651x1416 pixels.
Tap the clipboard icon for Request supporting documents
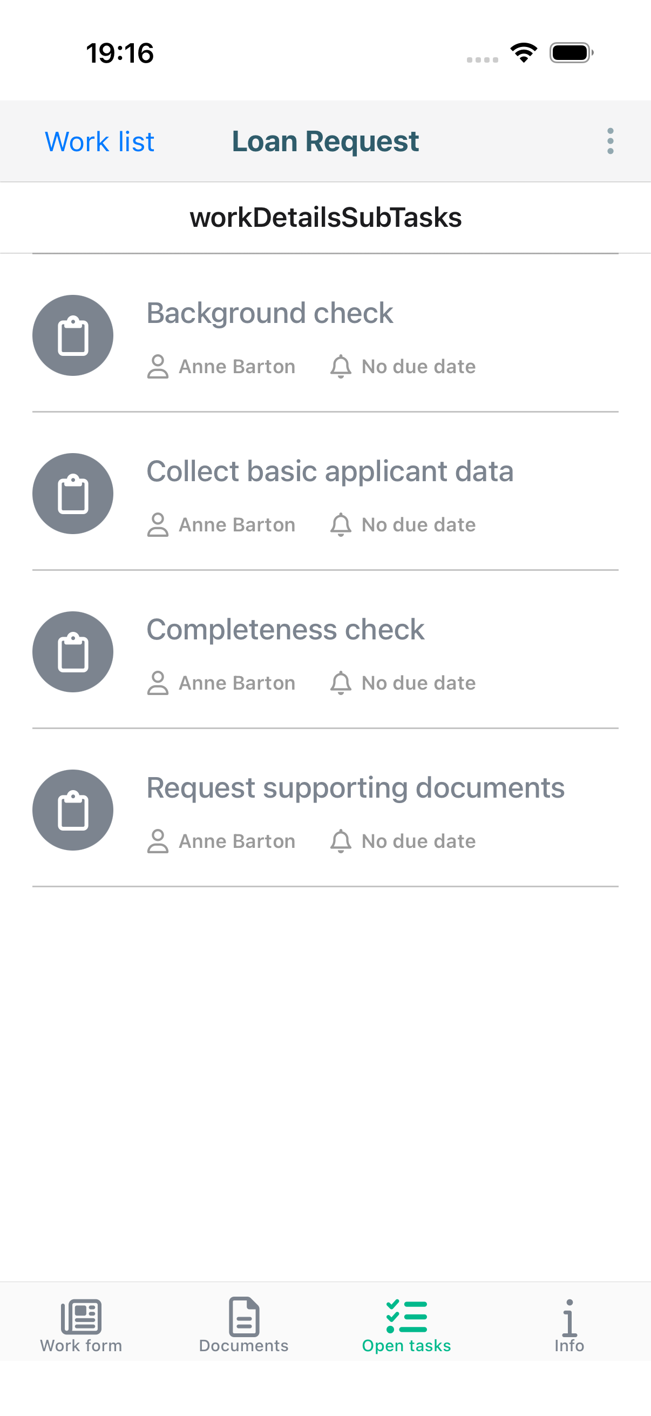tap(72, 810)
